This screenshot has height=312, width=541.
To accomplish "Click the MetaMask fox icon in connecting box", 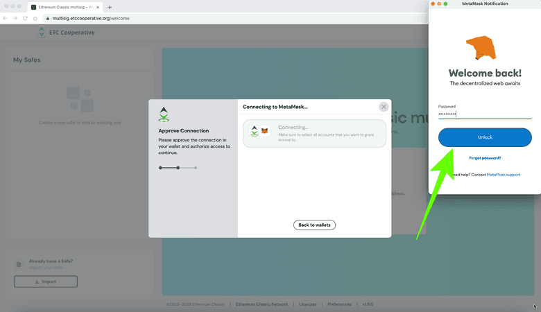I will coord(264,130).
